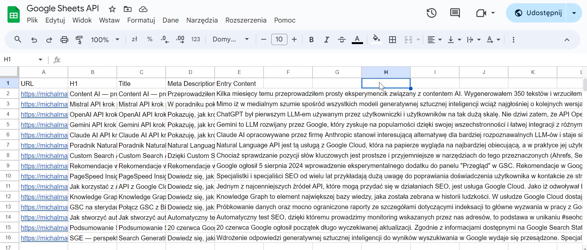Select column E header
Image resolution: width=587 pixels, height=250 pixels.
coord(239,72)
